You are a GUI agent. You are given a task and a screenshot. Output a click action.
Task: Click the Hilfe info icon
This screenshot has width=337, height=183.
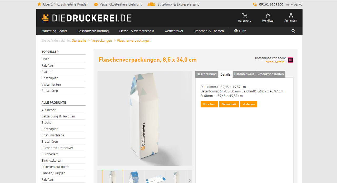tap(236, 31)
